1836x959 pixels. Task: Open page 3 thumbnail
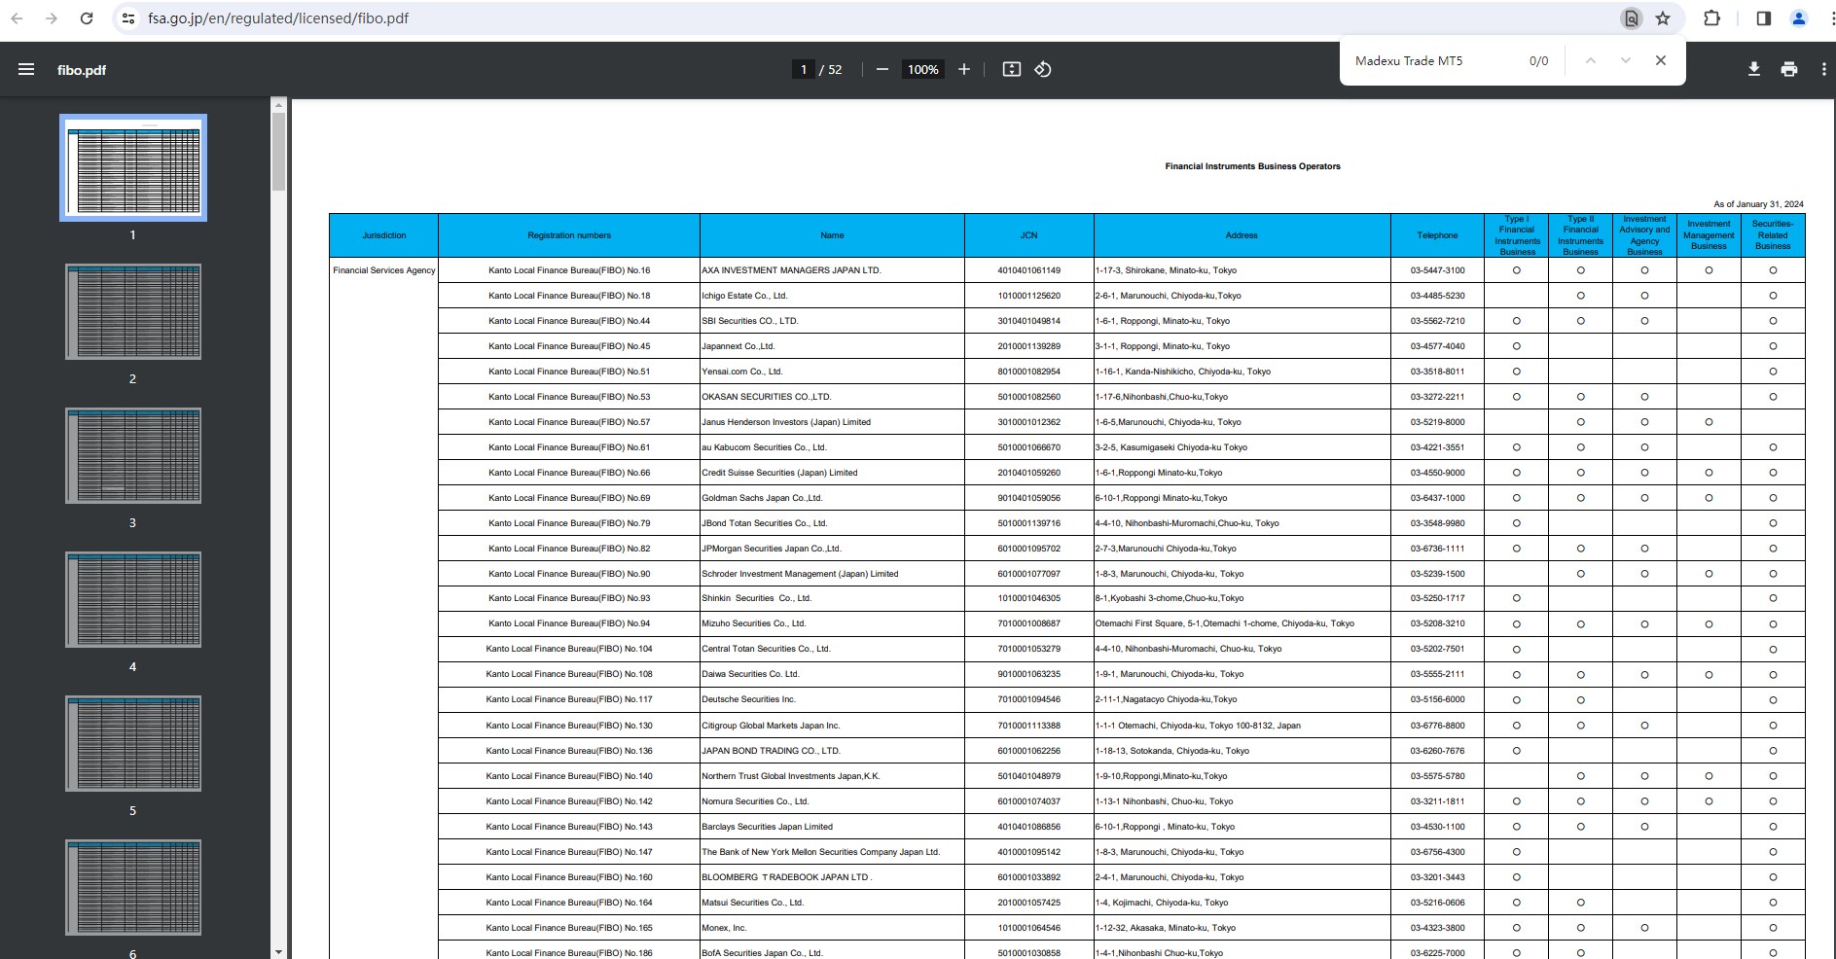pyautogui.click(x=133, y=455)
